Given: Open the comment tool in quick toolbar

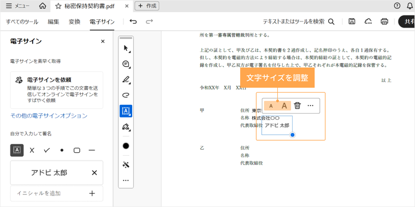Looking at the screenshot, I should [126, 64].
